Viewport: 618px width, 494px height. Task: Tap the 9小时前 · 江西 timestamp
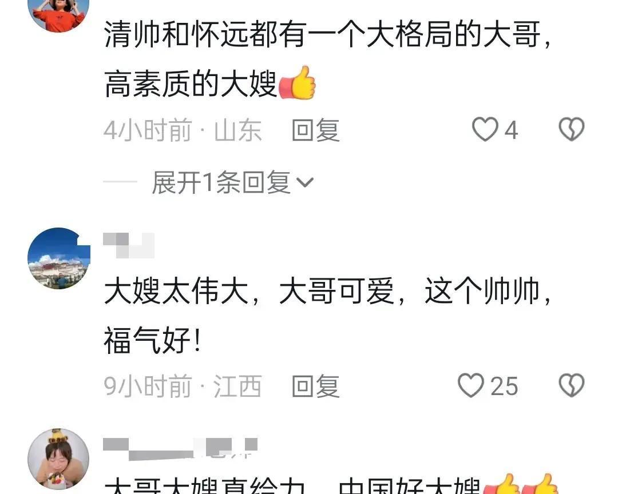(x=183, y=386)
